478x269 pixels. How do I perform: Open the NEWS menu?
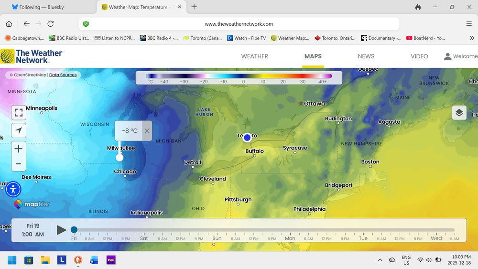pyautogui.click(x=366, y=56)
